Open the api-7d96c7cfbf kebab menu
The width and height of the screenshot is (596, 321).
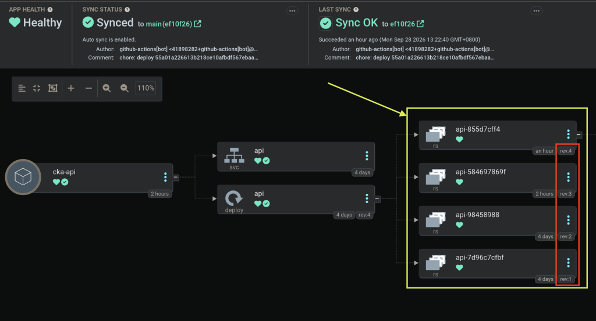pyautogui.click(x=568, y=262)
